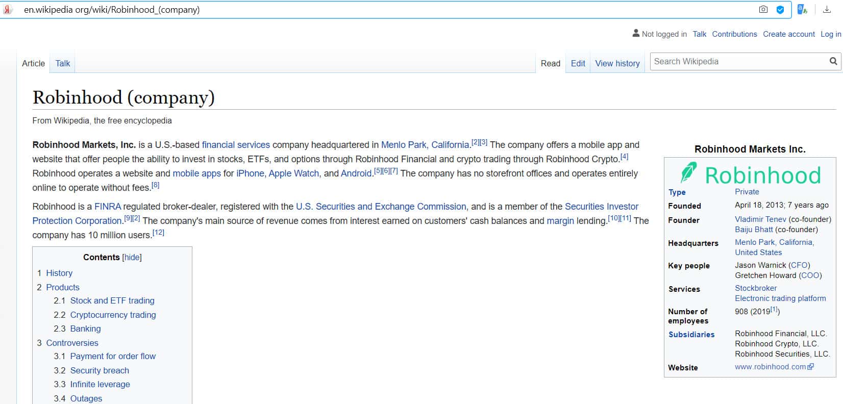This screenshot has height=404, width=843.
Task: Click the Type label link in infobox
Action: [677, 192]
